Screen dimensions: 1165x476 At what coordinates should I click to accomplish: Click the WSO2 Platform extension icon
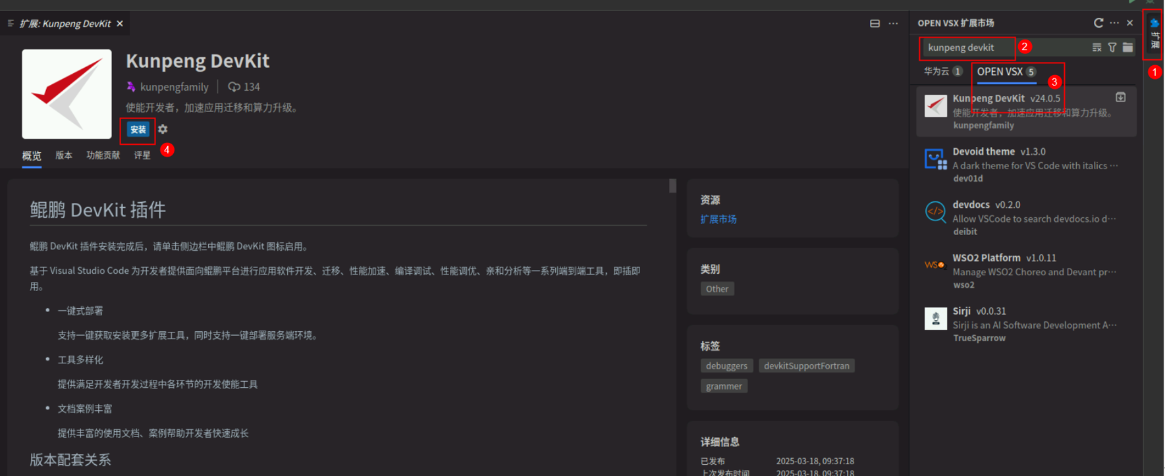coord(935,265)
